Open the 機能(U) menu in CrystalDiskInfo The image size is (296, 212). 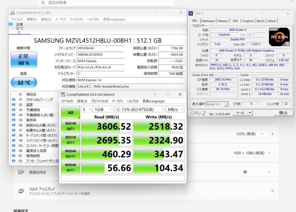coord(46,19)
